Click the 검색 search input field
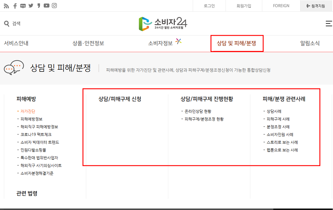 (x=16, y=23)
